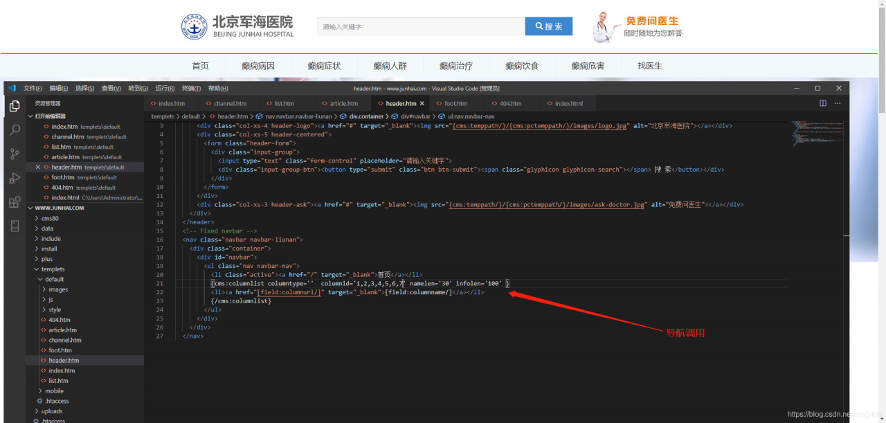Expand the images folder
The image size is (886, 423).
pos(57,289)
